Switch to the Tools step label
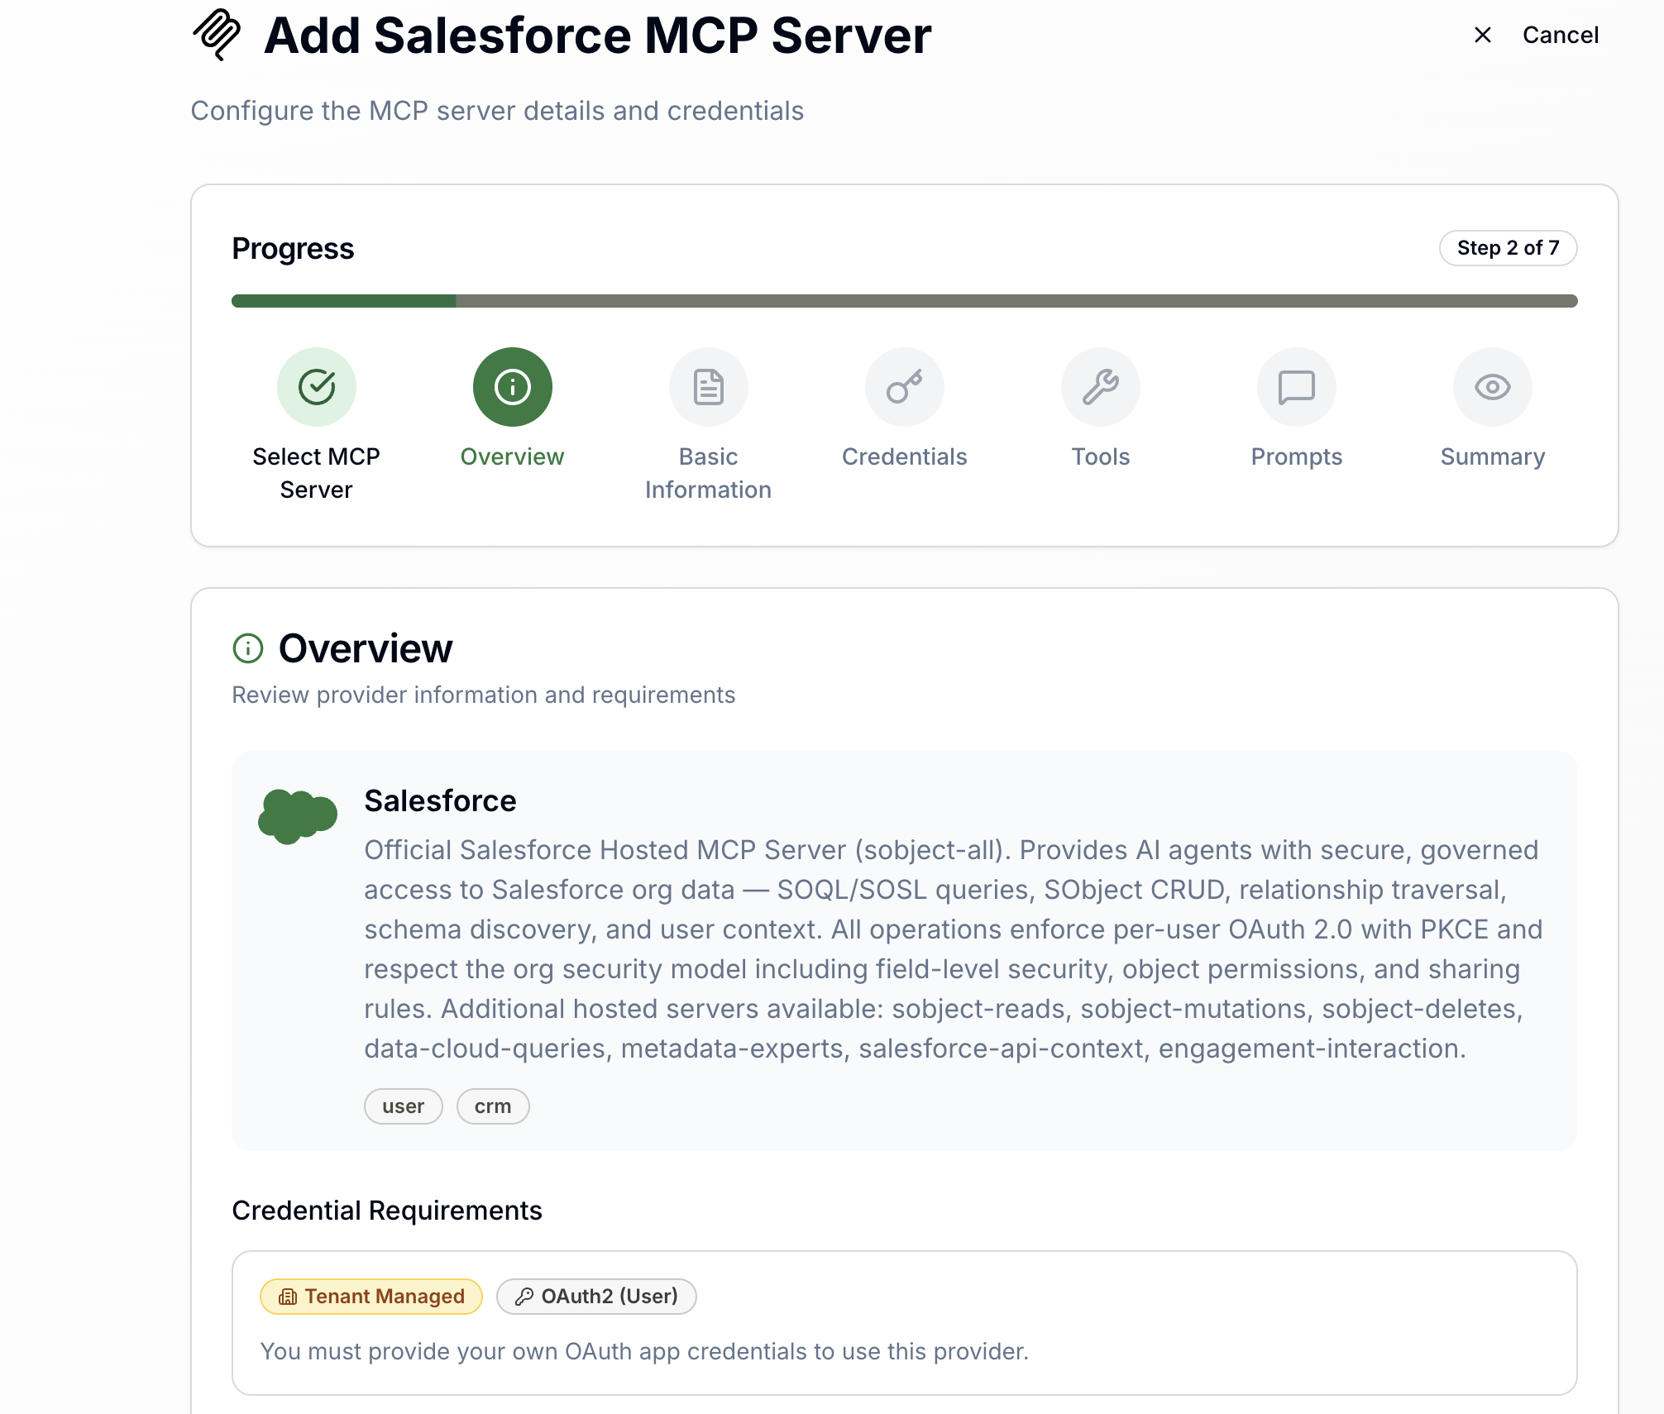The height and width of the screenshot is (1414, 1664). [x=1100, y=456]
